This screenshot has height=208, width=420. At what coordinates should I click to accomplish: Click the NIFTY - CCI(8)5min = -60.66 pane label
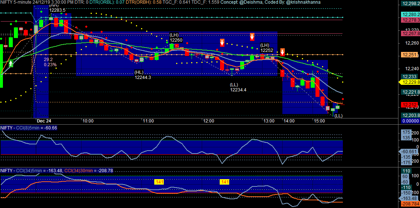pyautogui.click(x=29, y=128)
